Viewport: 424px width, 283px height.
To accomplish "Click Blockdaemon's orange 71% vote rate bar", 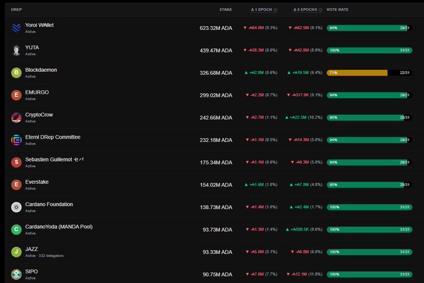I will (357, 72).
